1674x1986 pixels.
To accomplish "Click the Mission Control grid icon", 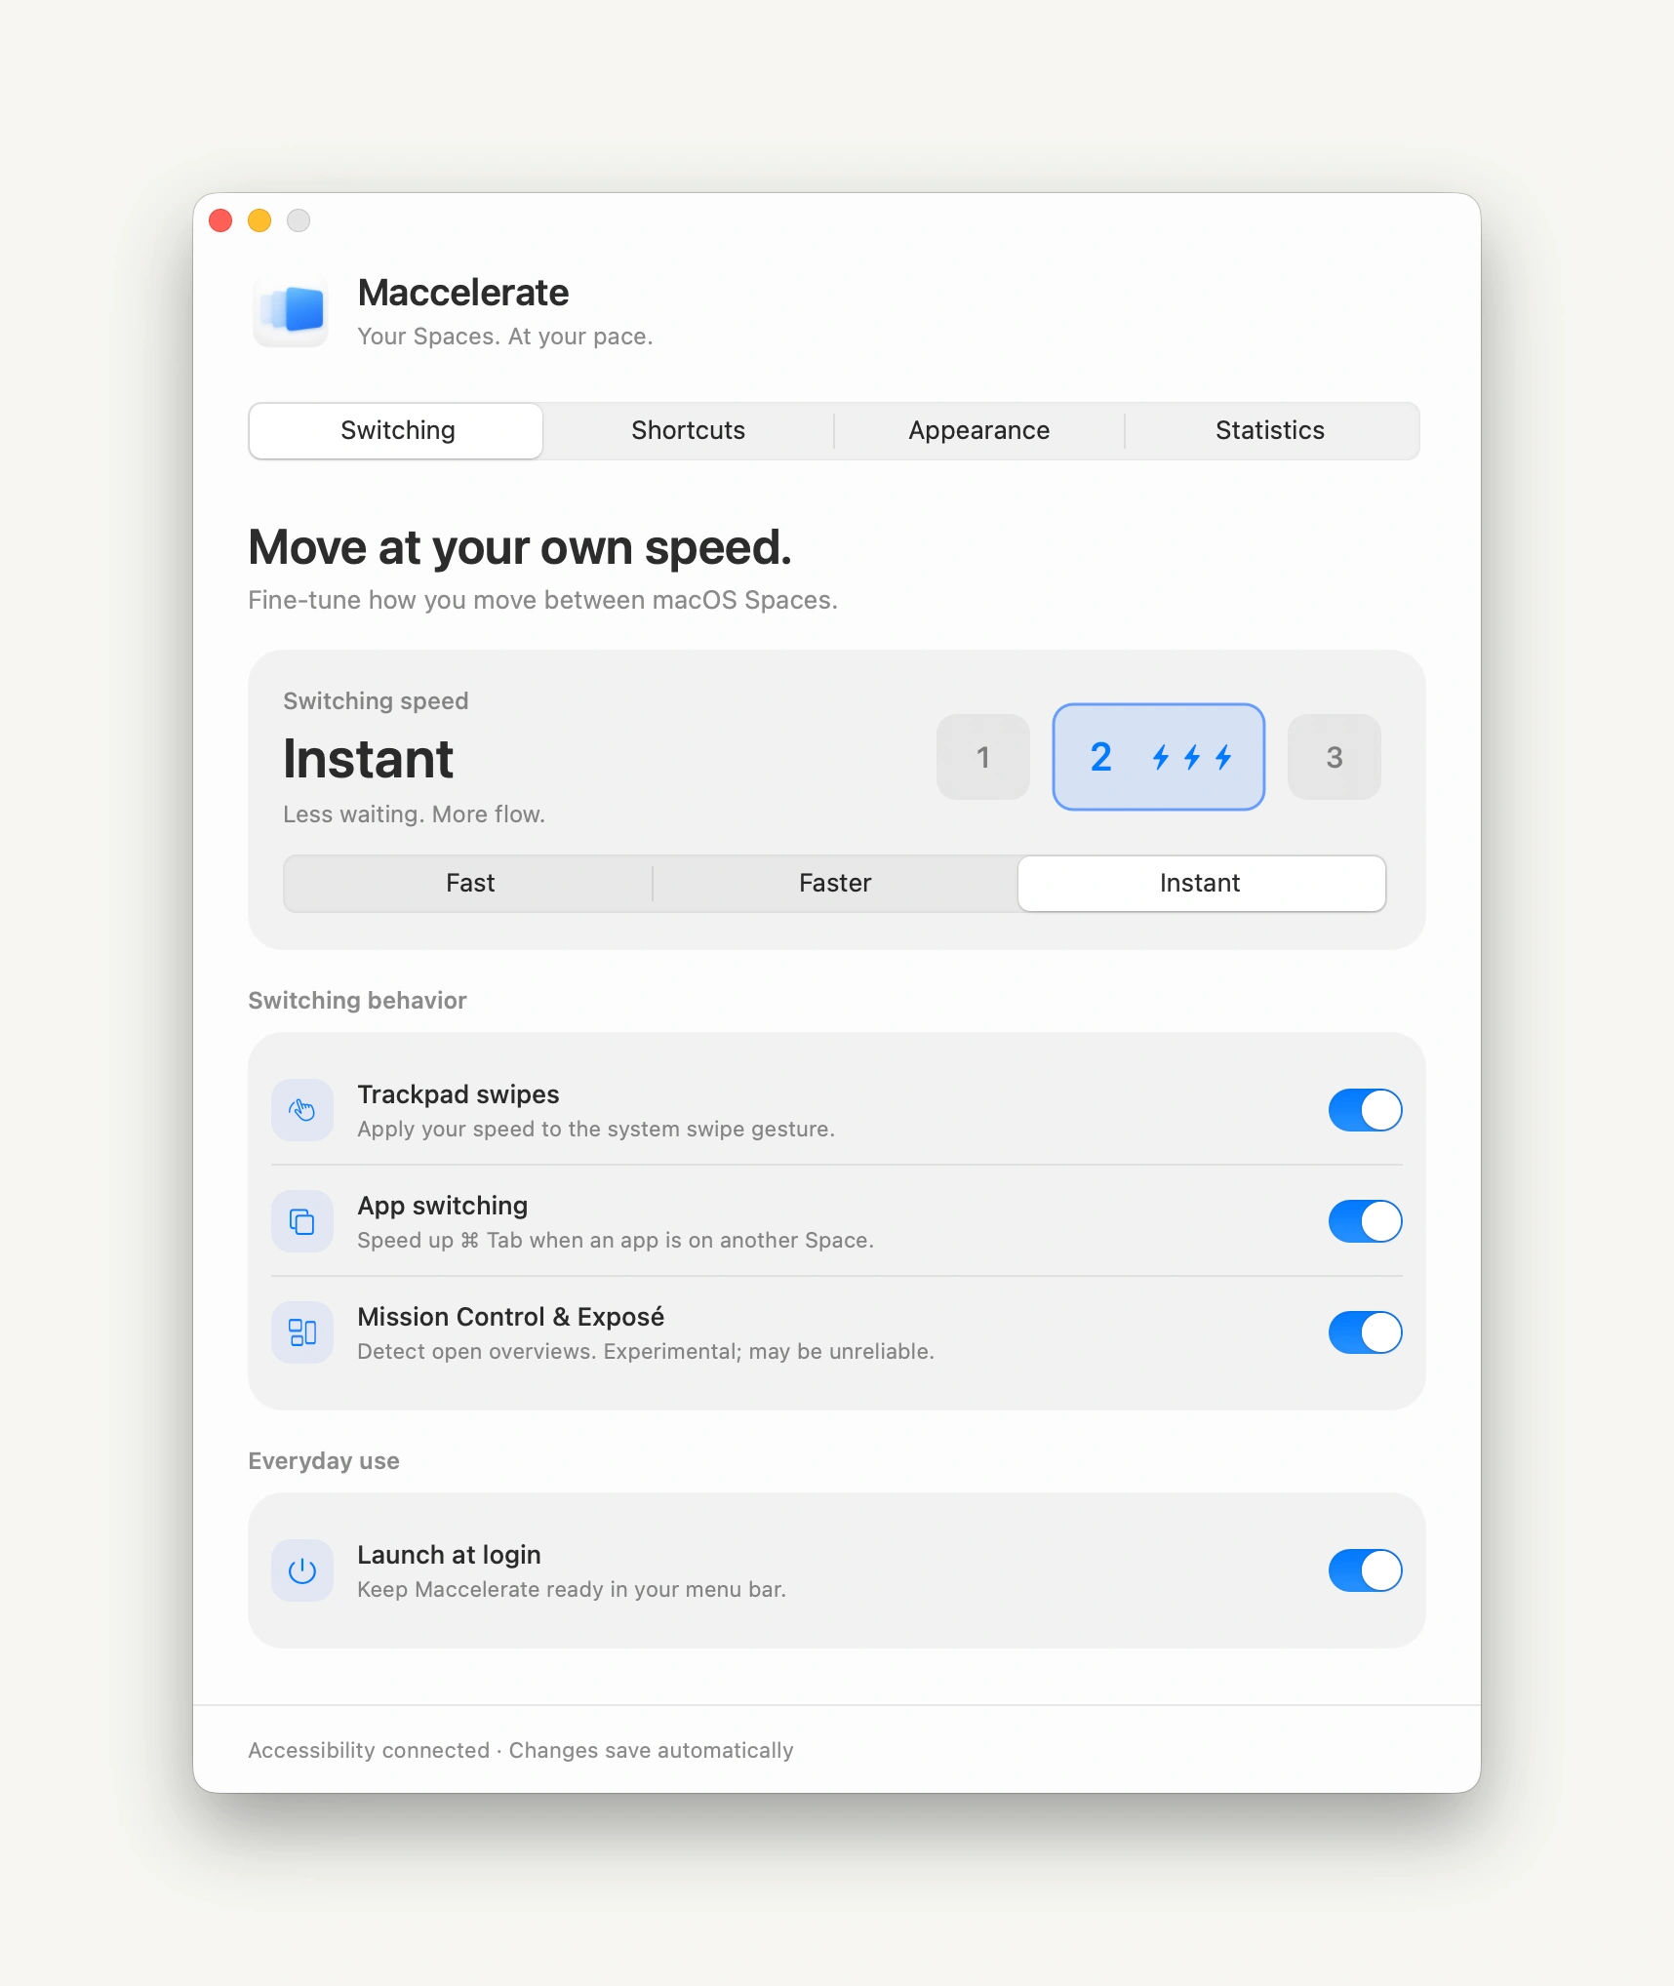I will click(x=302, y=1332).
